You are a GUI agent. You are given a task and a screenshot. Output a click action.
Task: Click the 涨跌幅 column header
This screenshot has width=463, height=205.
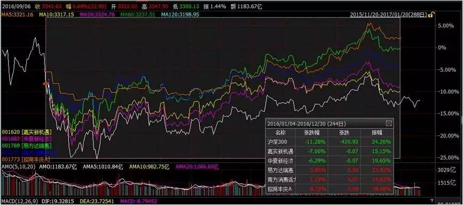[x=312, y=133]
